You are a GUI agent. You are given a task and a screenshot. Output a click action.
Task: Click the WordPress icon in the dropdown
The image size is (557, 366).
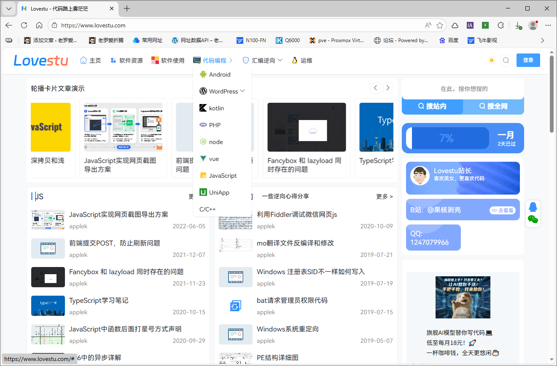click(x=202, y=91)
